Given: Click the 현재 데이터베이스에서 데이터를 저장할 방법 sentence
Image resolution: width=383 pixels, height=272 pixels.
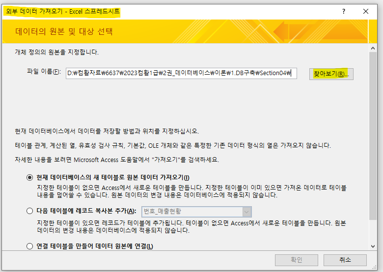Looking at the screenshot, I should [x=107, y=132].
